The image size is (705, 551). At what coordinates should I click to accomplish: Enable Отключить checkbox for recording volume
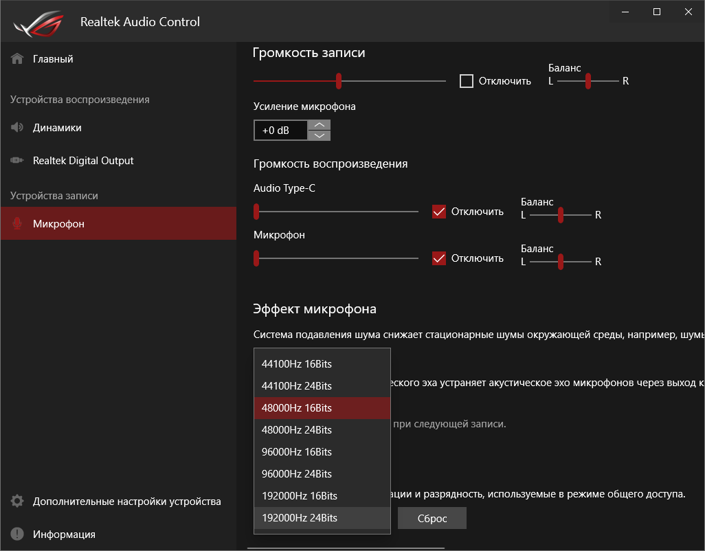tap(467, 81)
